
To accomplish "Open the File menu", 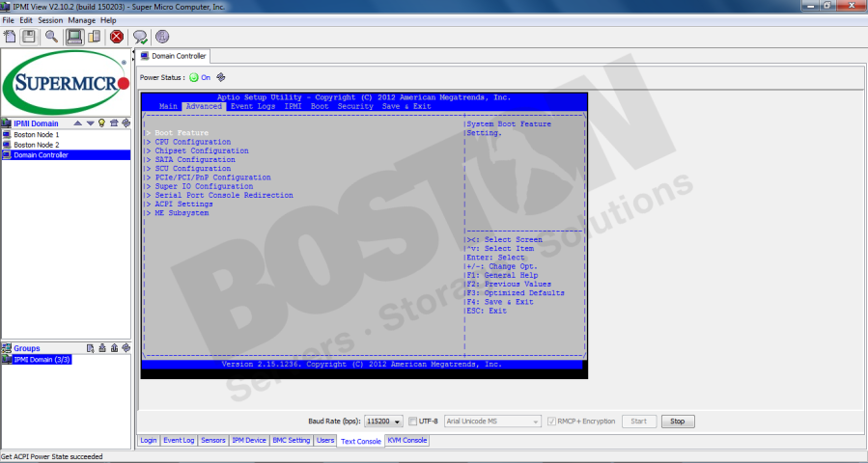I will tap(9, 20).
